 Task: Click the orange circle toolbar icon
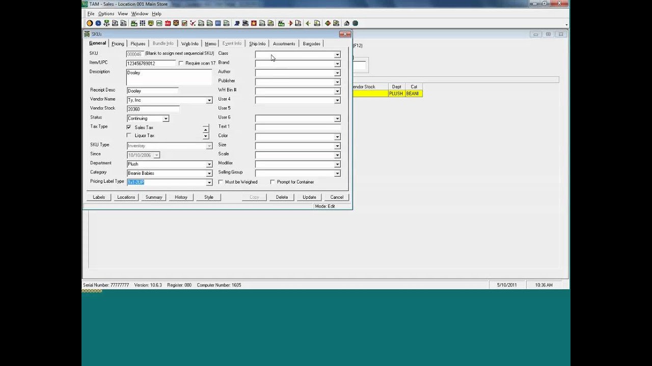90,23
